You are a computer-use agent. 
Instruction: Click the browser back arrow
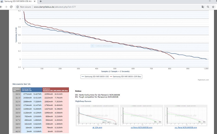click(x=1, y=7)
